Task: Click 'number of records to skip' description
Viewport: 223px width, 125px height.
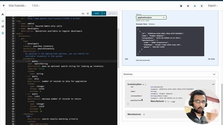Action: coord(64,81)
